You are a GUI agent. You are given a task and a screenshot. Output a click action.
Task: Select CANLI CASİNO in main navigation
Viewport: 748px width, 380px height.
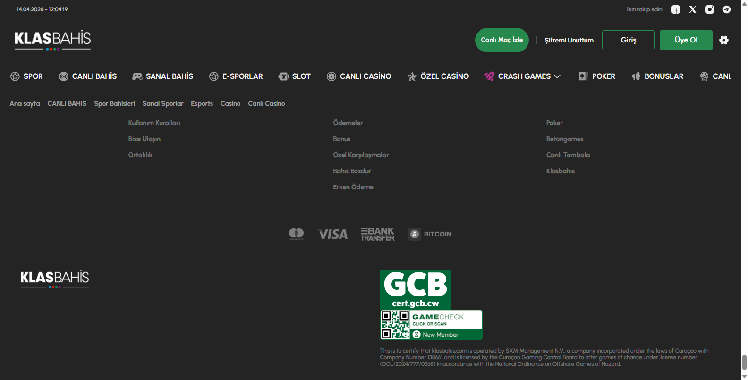point(359,76)
